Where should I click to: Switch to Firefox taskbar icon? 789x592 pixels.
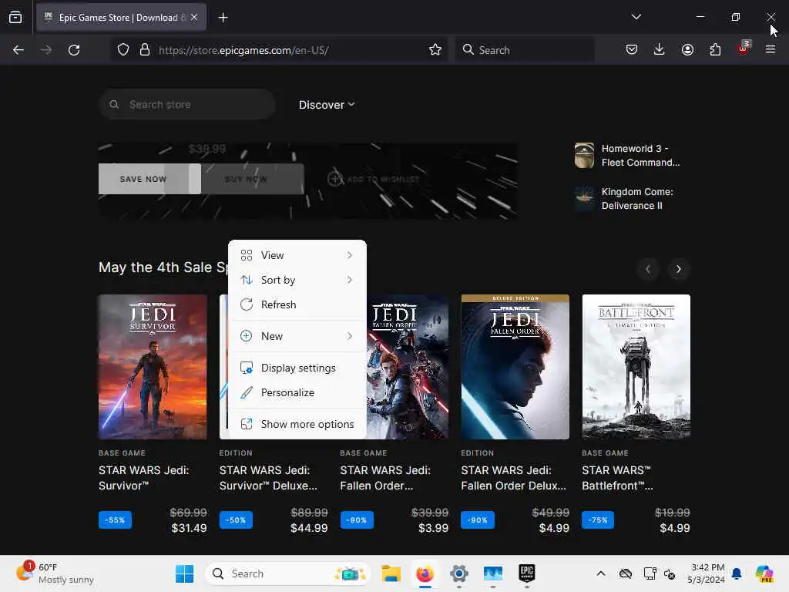pyautogui.click(x=425, y=573)
